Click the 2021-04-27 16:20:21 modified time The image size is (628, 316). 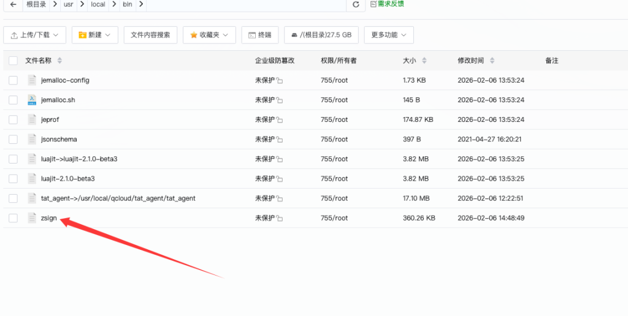[x=489, y=140]
